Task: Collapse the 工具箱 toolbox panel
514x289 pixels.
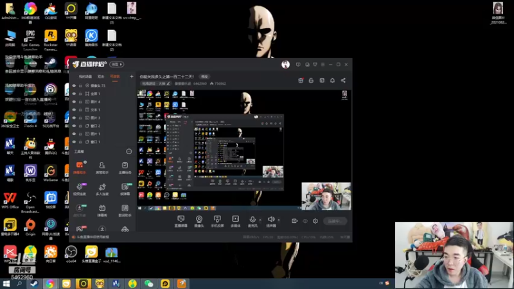Action: [129, 152]
